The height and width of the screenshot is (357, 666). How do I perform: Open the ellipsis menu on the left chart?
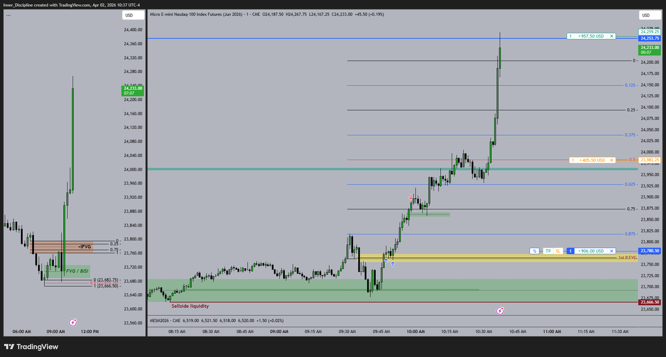7,13
